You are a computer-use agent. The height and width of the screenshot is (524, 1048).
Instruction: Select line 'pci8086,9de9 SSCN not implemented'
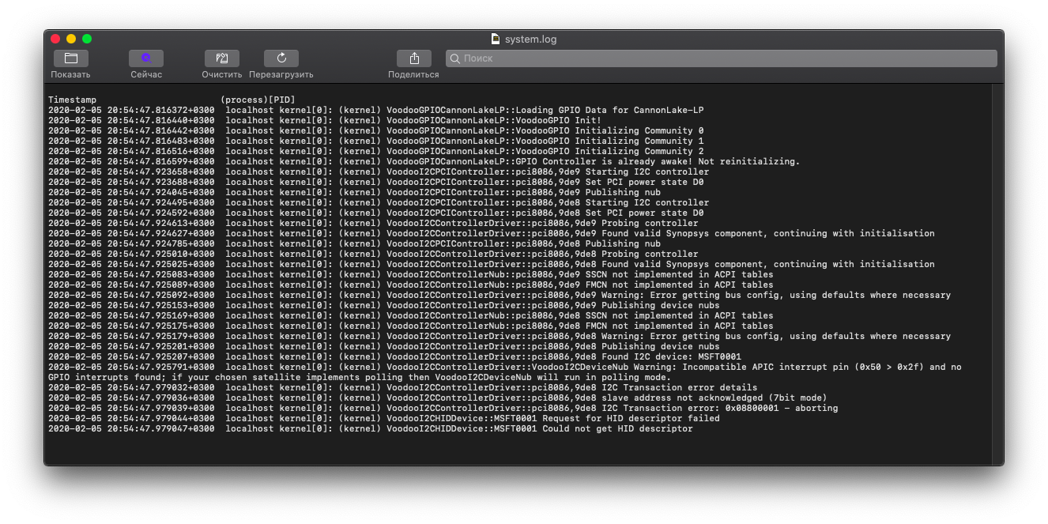410,274
